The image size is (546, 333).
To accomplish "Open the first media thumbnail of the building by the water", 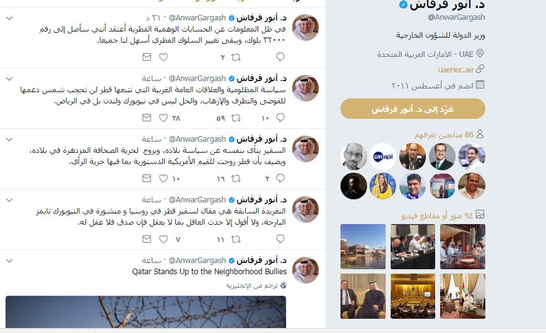I will point(363,246).
